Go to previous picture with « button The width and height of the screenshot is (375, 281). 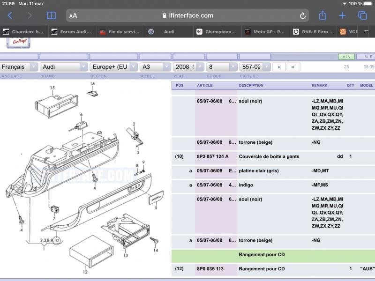pos(279,67)
